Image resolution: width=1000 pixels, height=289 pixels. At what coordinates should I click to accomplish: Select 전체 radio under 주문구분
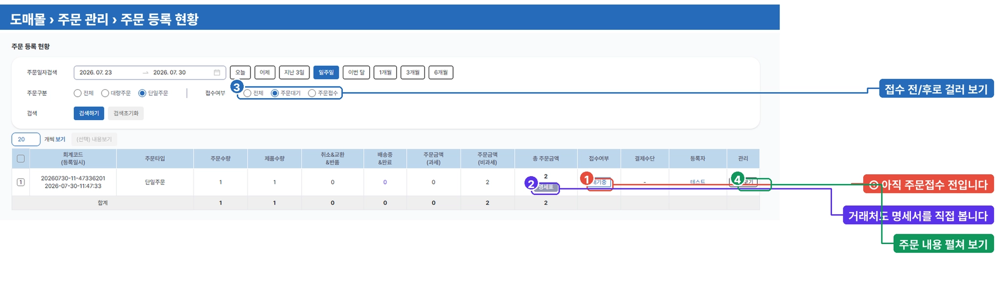pyautogui.click(x=78, y=93)
